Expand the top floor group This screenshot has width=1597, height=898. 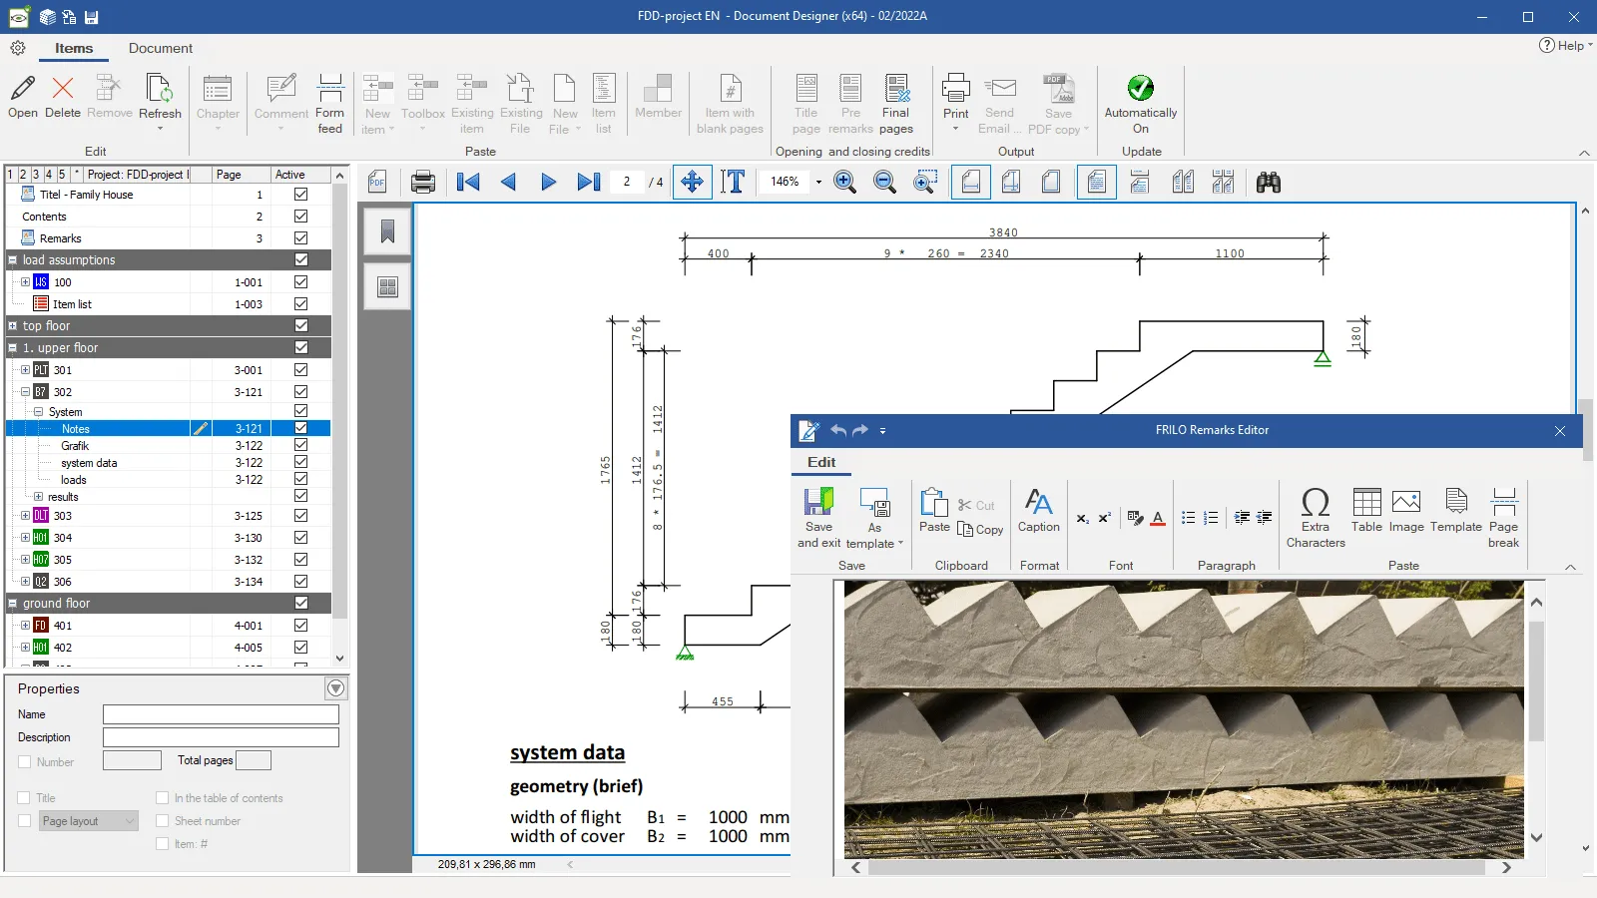[13, 326]
